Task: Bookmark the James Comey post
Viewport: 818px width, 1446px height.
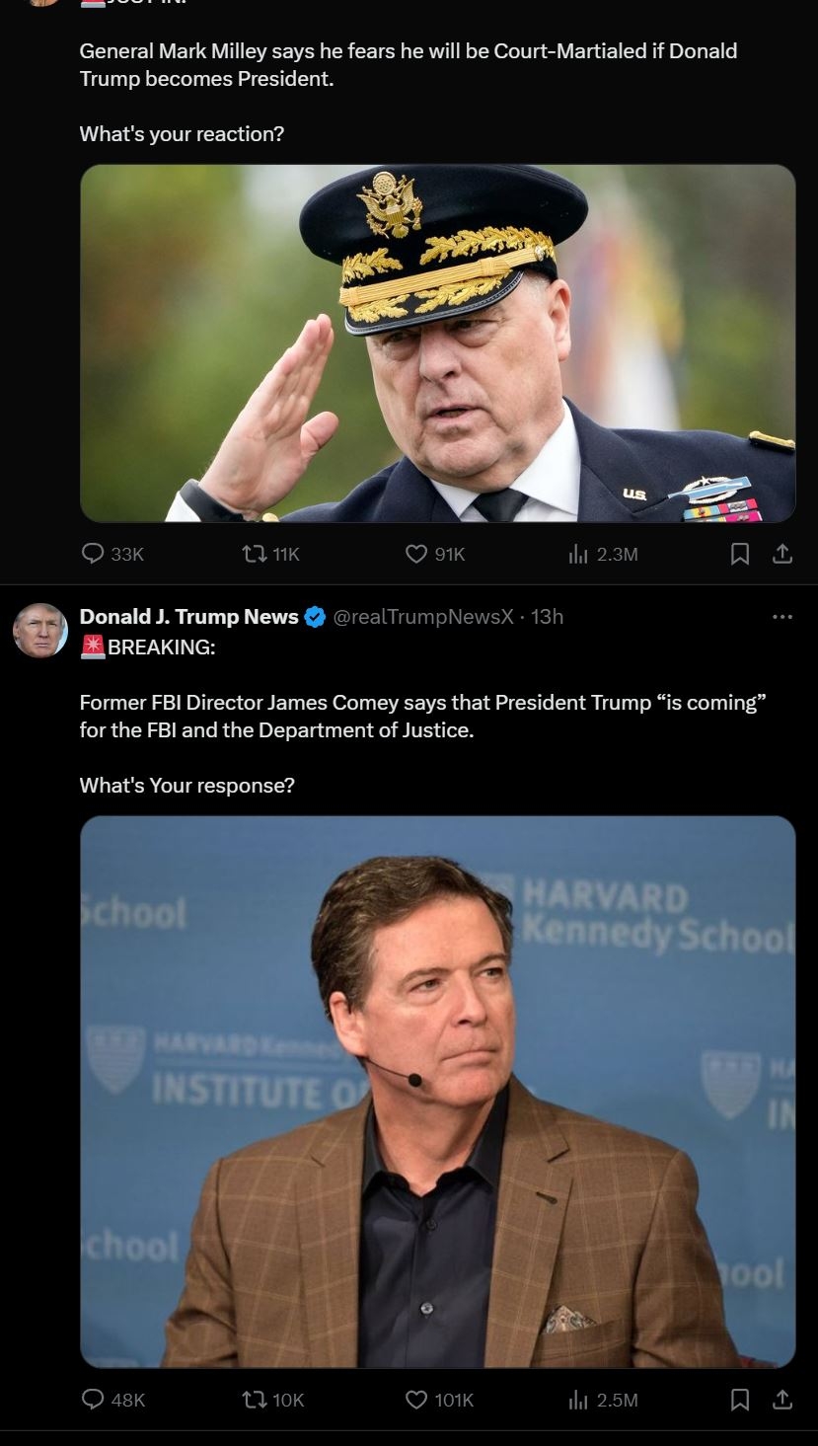Action: click(740, 1400)
